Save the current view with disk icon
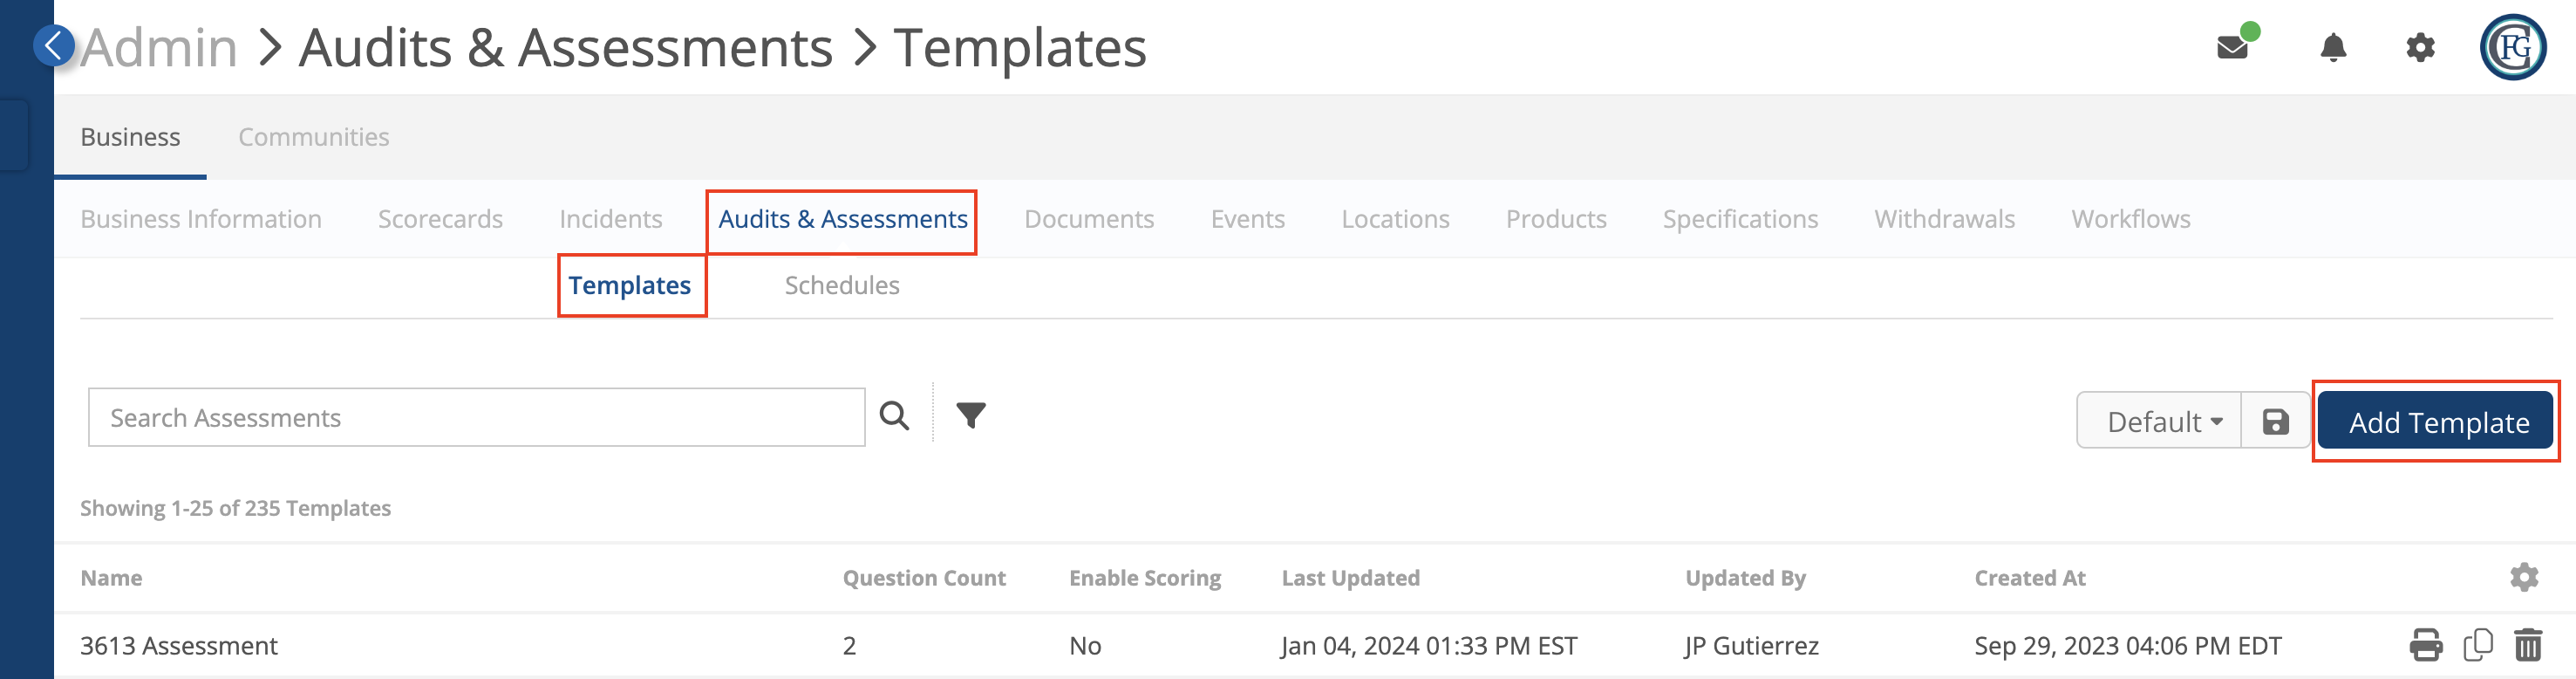This screenshot has height=679, width=2576. [2275, 422]
